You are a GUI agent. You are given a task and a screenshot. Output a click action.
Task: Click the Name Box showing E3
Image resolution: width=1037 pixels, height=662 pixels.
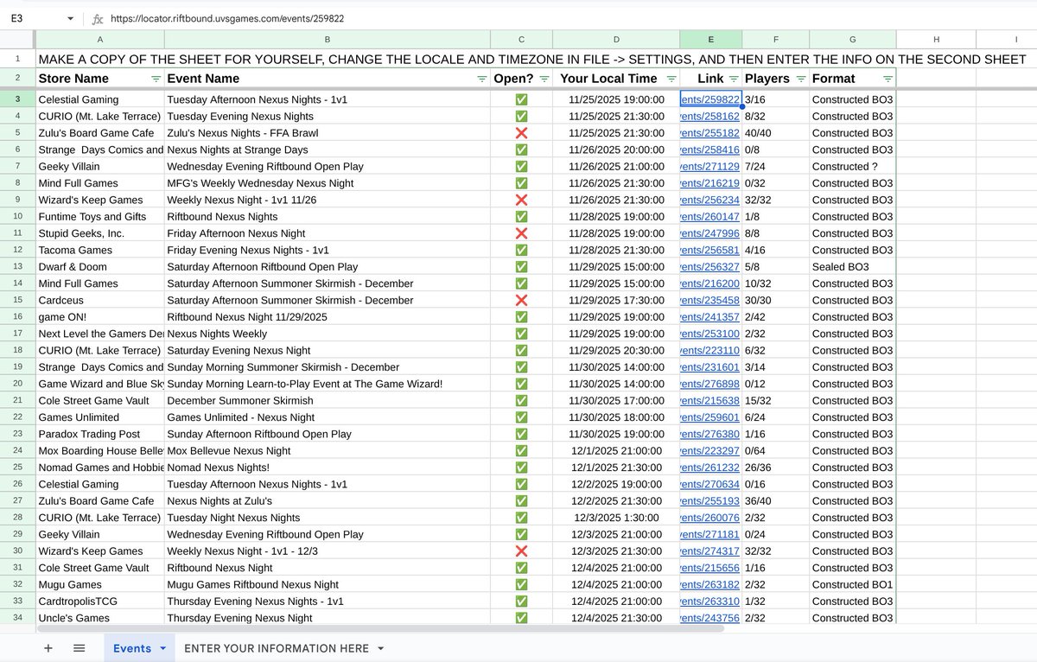pyautogui.click(x=35, y=18)
